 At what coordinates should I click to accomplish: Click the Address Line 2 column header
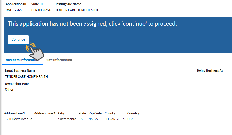pyautogui.click(x=45, y=113)
